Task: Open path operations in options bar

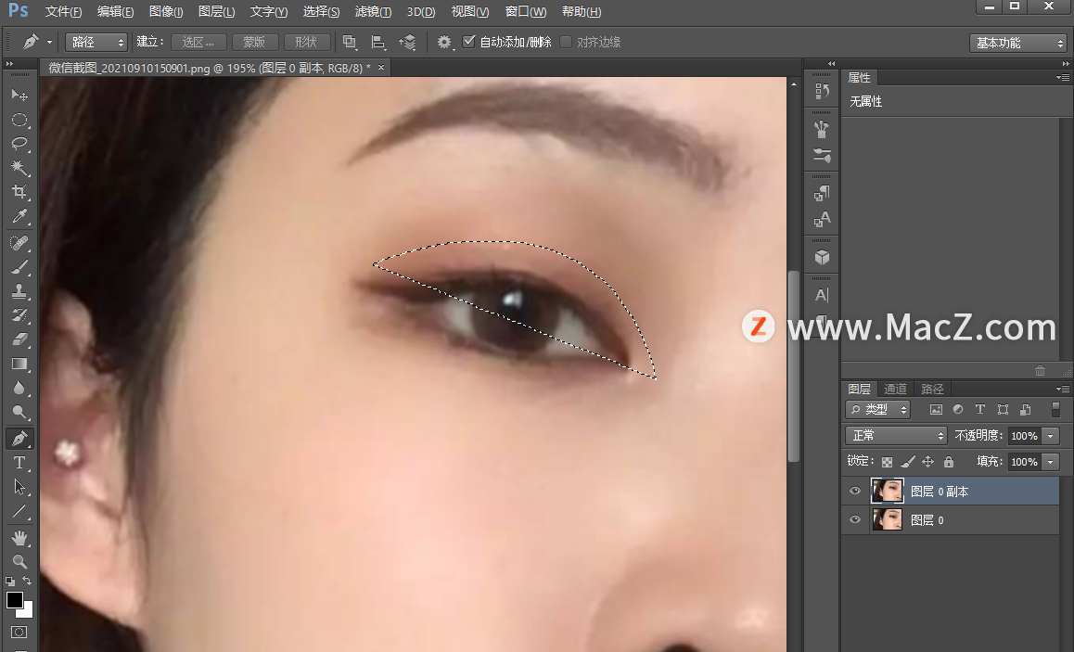Action: 350,42
